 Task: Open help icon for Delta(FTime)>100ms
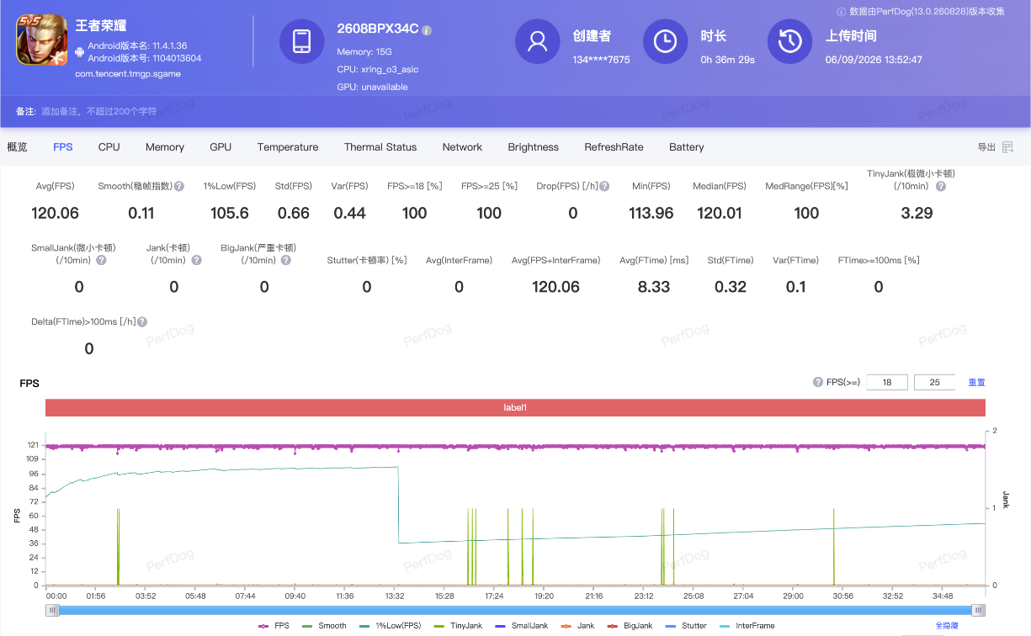tap(142, 322)
